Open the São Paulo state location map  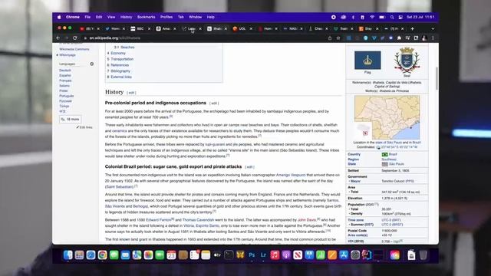pos(387,117)
